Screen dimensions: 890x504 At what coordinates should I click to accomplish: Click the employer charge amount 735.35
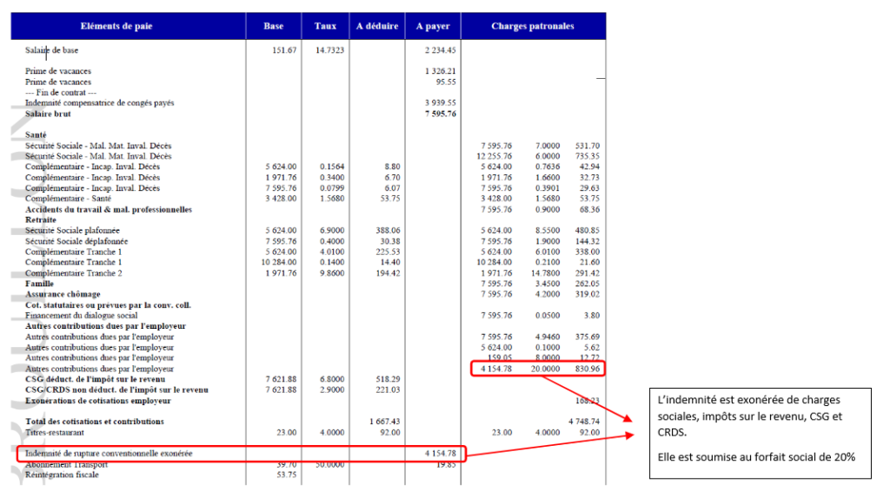587,156
